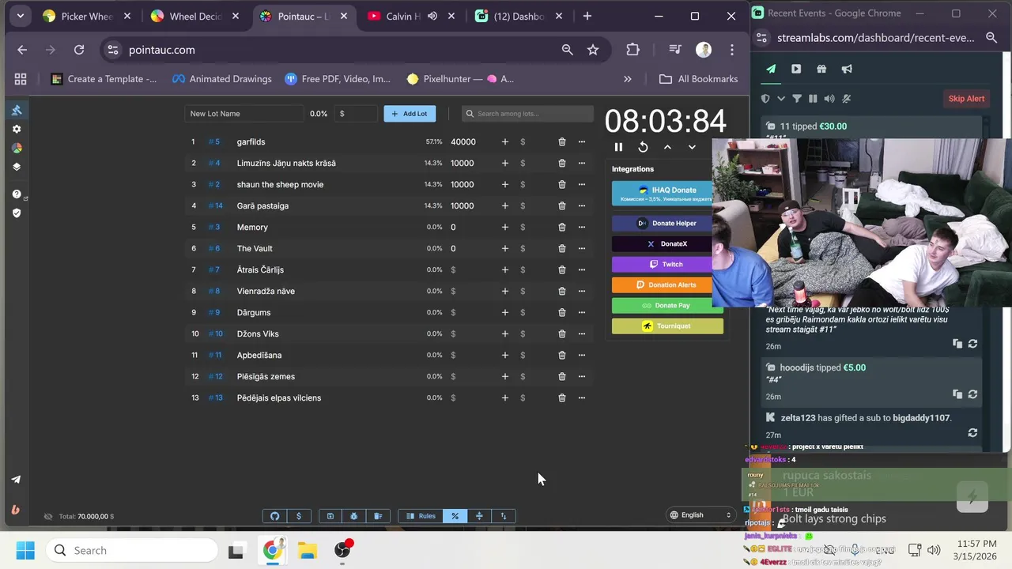Open more options for shaun the sheep movie
Image resolution: width=1012 pixels, height=569 pixels.
pyautogui.click(x=582, y=184)
